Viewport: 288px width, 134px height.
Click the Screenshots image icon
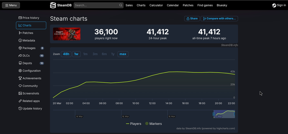point(20,93)
